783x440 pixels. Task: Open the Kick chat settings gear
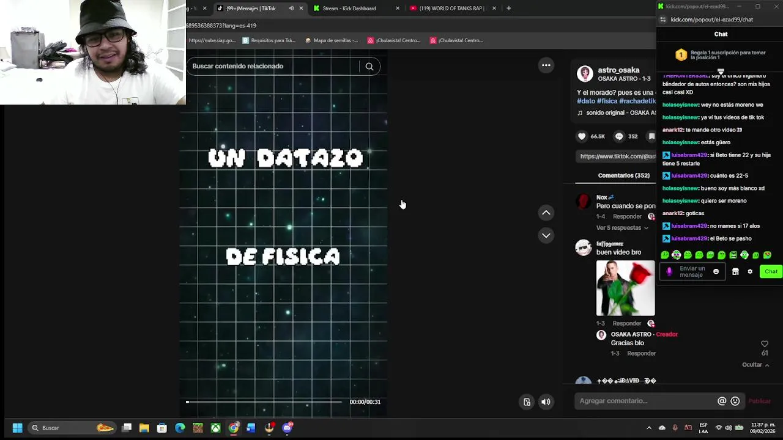click(x=750, y=271)
